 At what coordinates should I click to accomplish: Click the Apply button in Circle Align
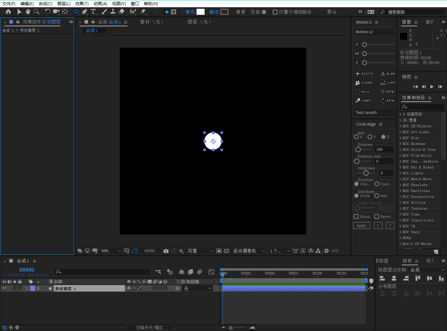click(x=361, y=226)
